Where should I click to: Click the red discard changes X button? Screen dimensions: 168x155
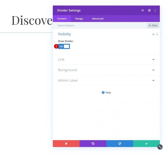(66, 144)
